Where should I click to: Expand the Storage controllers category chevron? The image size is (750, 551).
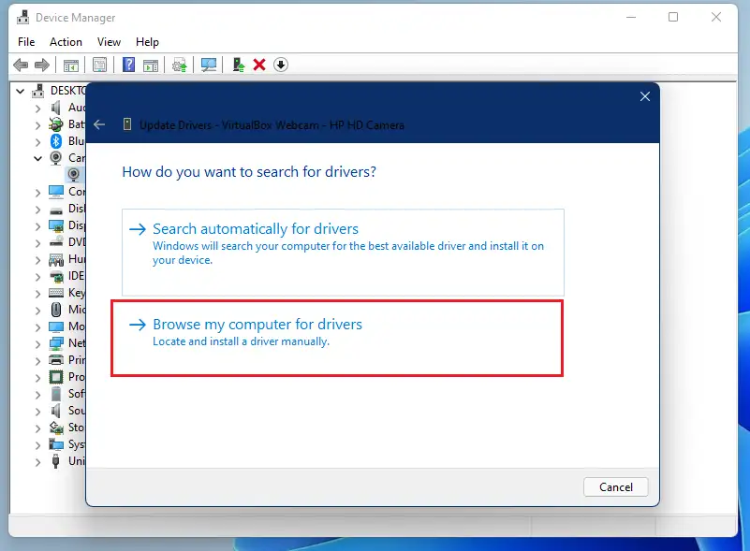click(37, 428)
